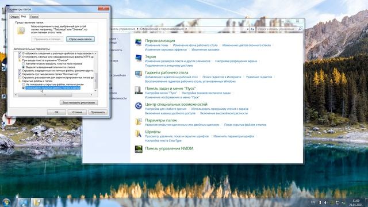Open Изменение заставки link

[205, 49]
